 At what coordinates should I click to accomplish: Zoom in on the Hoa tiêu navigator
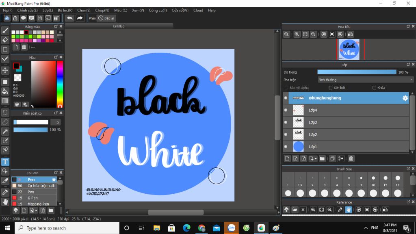[297, 34]
